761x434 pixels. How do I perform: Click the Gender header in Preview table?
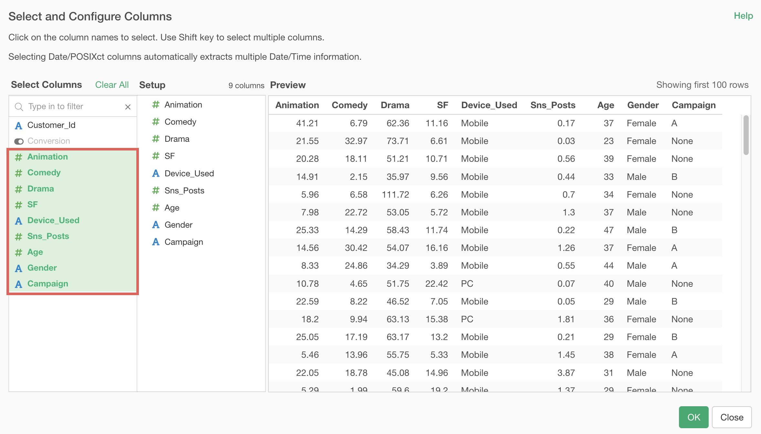[x=643, y=105]
